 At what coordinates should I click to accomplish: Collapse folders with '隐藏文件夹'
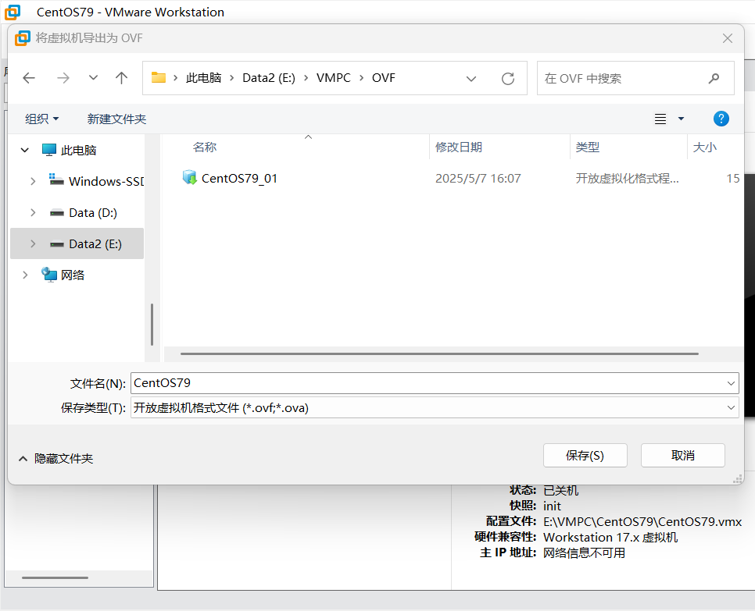click(55, 459)
